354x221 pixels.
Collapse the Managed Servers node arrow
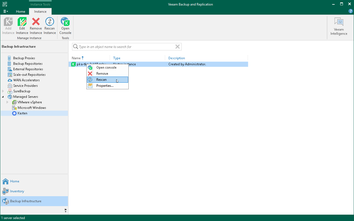point(3,97)
